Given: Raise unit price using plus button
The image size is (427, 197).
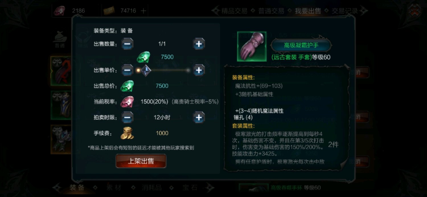Looking at the screenshot, I should [x=199, y=70].
